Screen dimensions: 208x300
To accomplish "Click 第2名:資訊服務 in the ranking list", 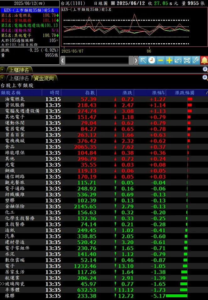I will (30, 20).
